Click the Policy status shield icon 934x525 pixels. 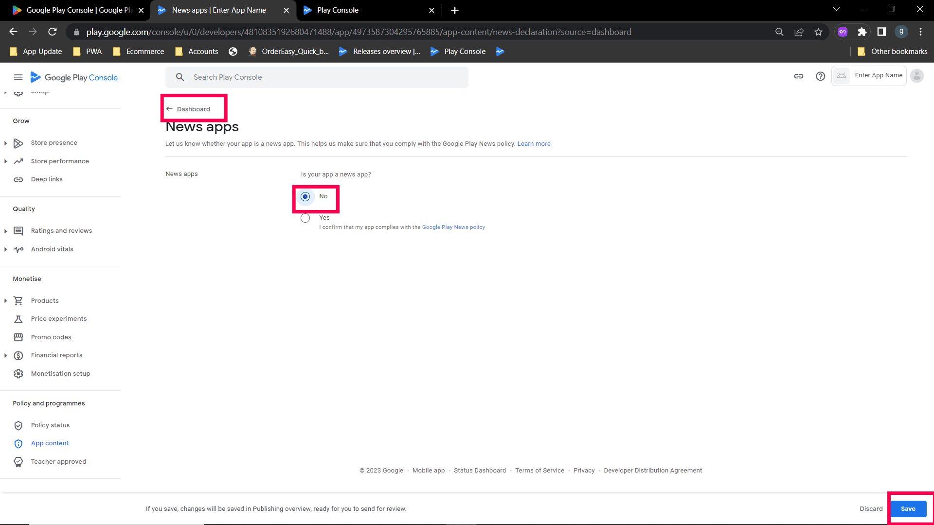click(18, 425)
